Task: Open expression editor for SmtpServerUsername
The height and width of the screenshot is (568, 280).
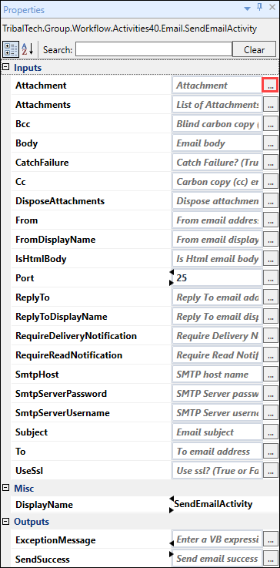Action: pos(270,413)
